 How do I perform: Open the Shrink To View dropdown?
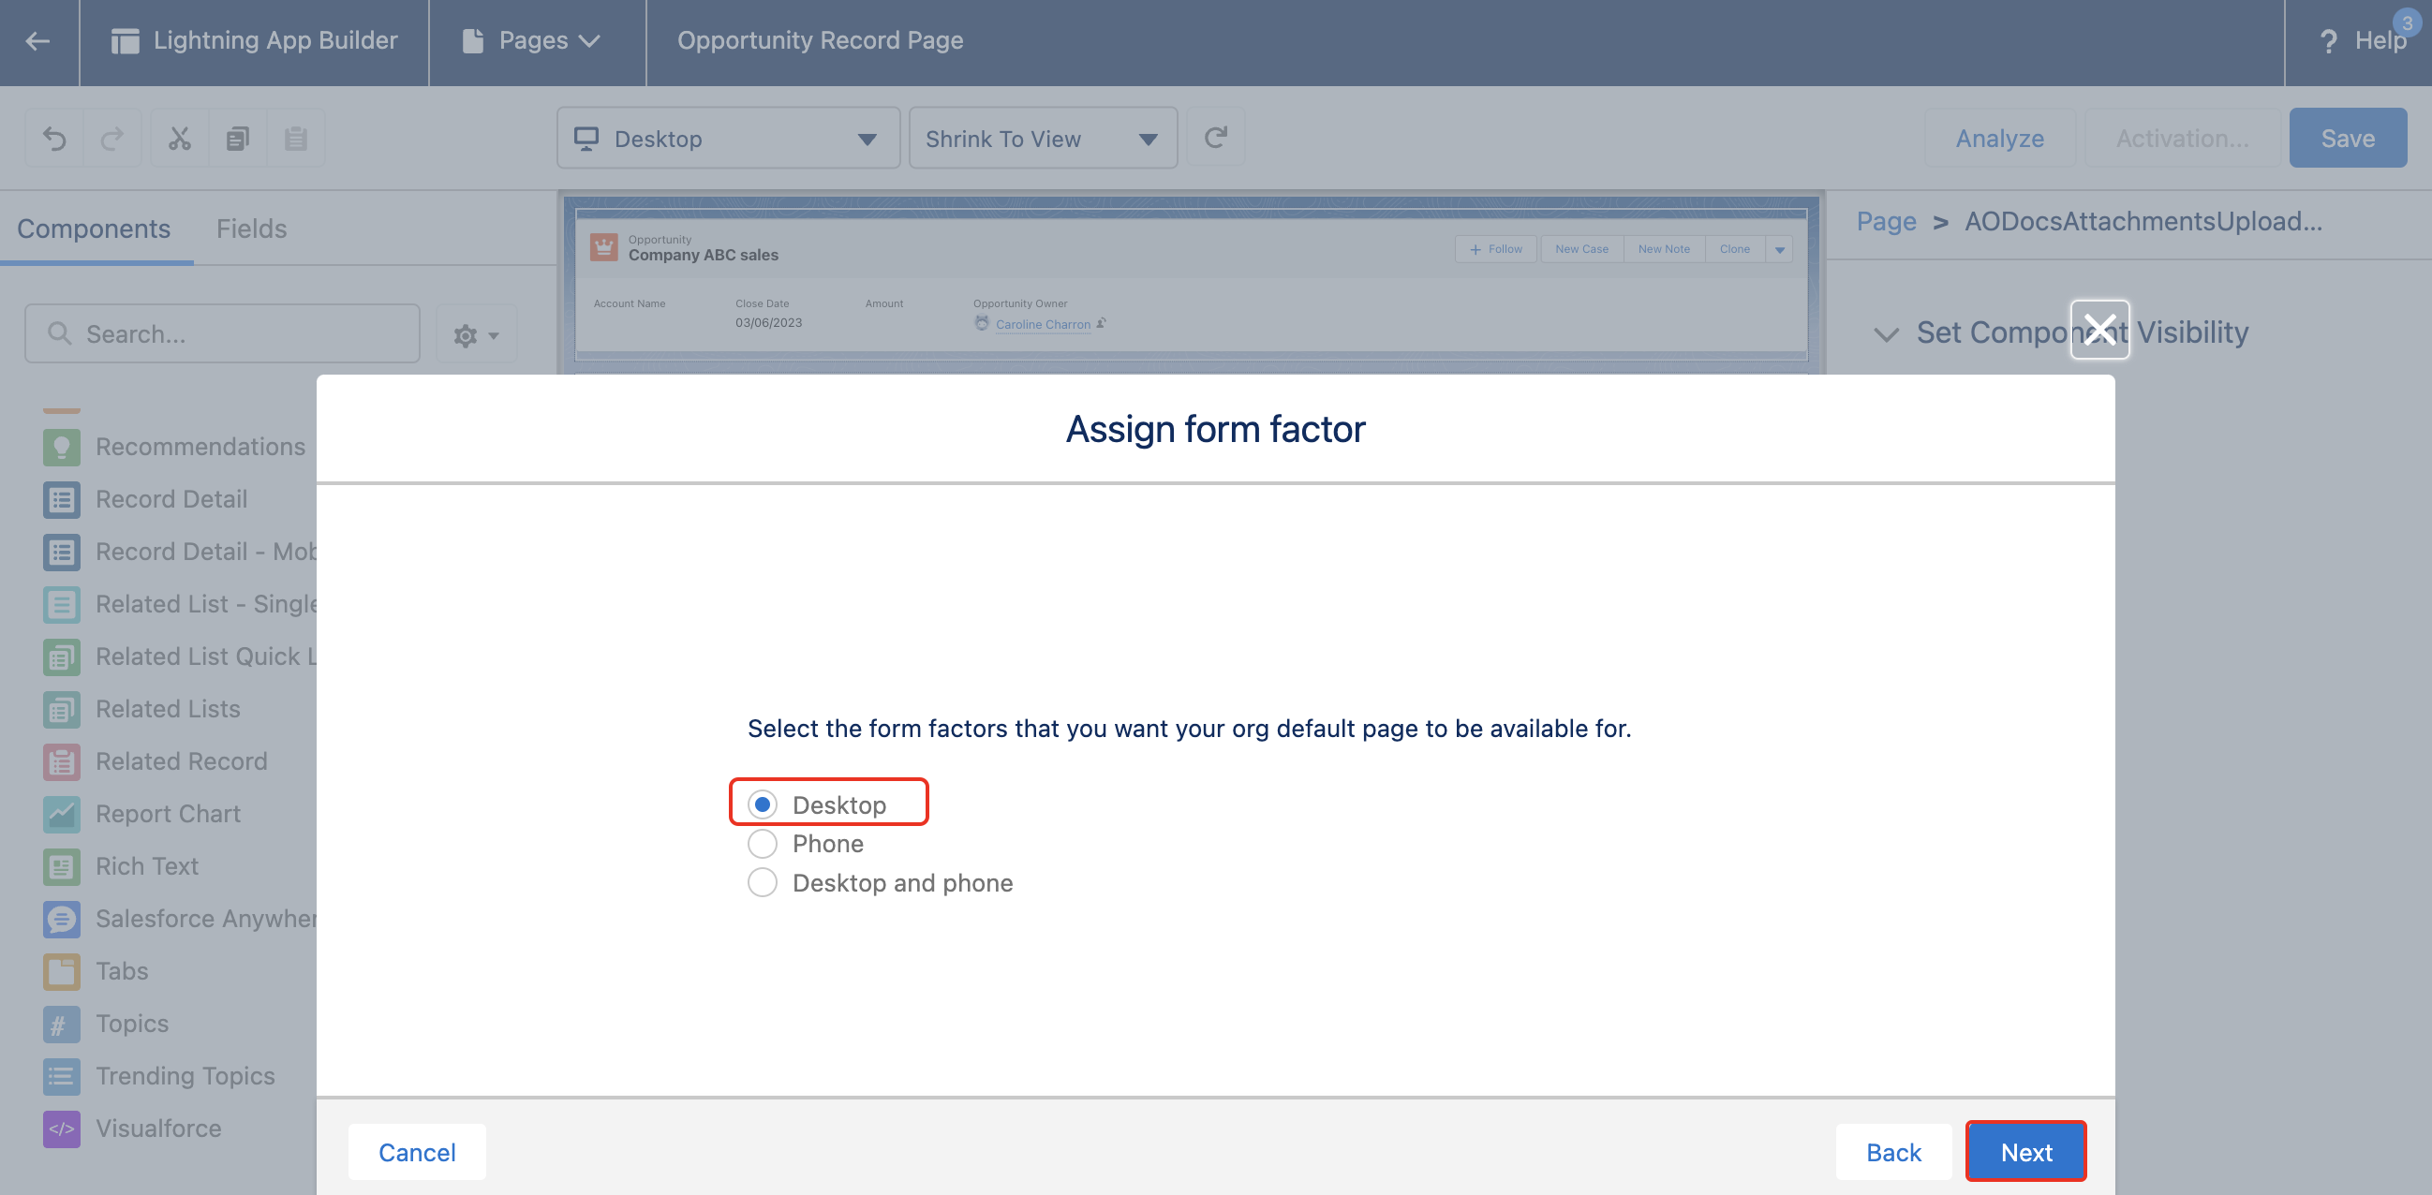tap(1042, 139)
